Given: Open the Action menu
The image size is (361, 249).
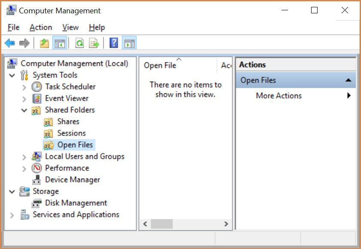Looking at the screenshot, I should pos(41,28).
